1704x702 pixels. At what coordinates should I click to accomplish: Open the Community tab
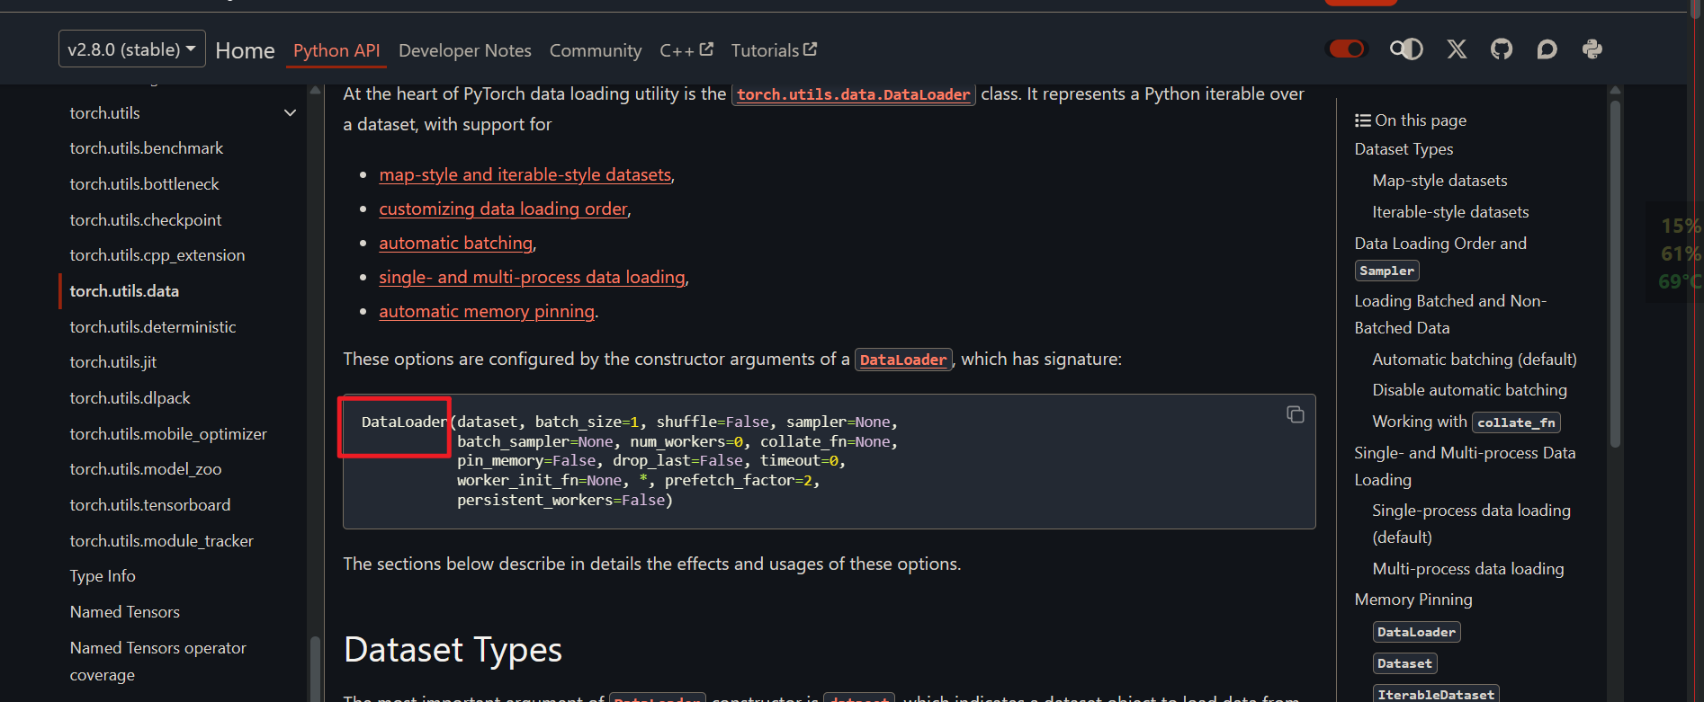pyautogui.click(x=596, y=50)
